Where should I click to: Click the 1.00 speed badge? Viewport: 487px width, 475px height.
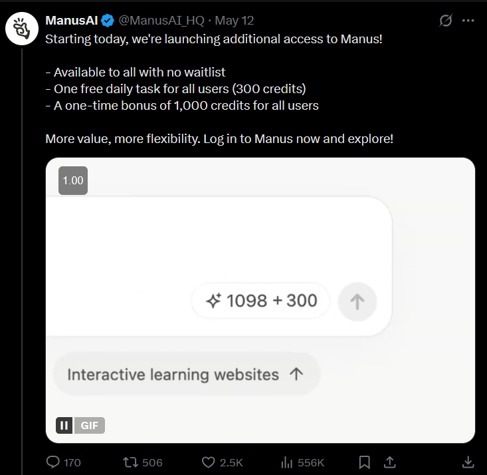(x=73, y=180)
